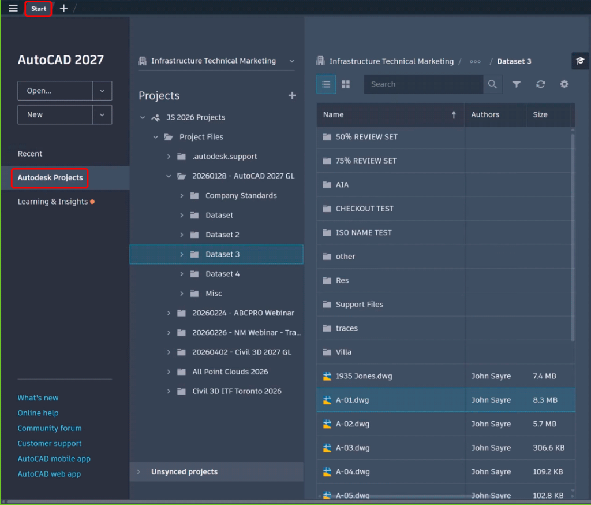Toggle list view for the file listing
Viewport: 591px width, 505px height.
pos(326,84)
